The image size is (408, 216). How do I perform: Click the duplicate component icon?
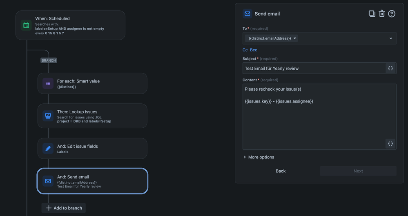tap(372, 13)
